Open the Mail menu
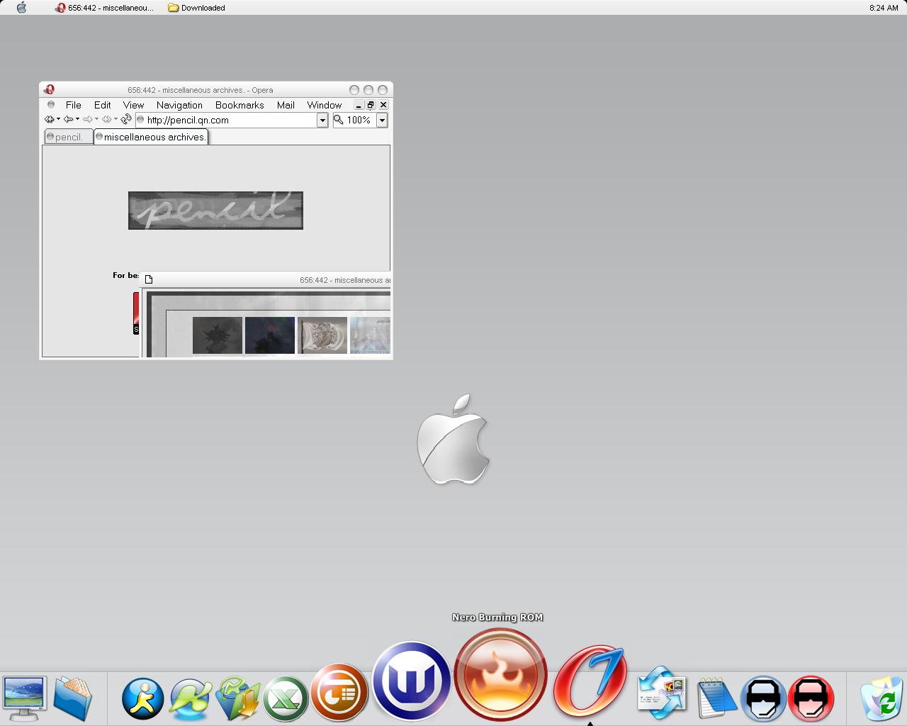 click(x=286, y=105)
